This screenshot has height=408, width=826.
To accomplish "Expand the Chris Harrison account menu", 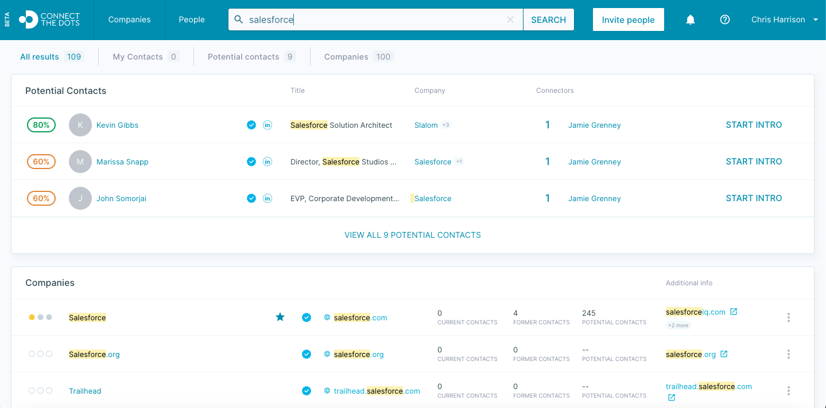I will (x=785, y=19).
